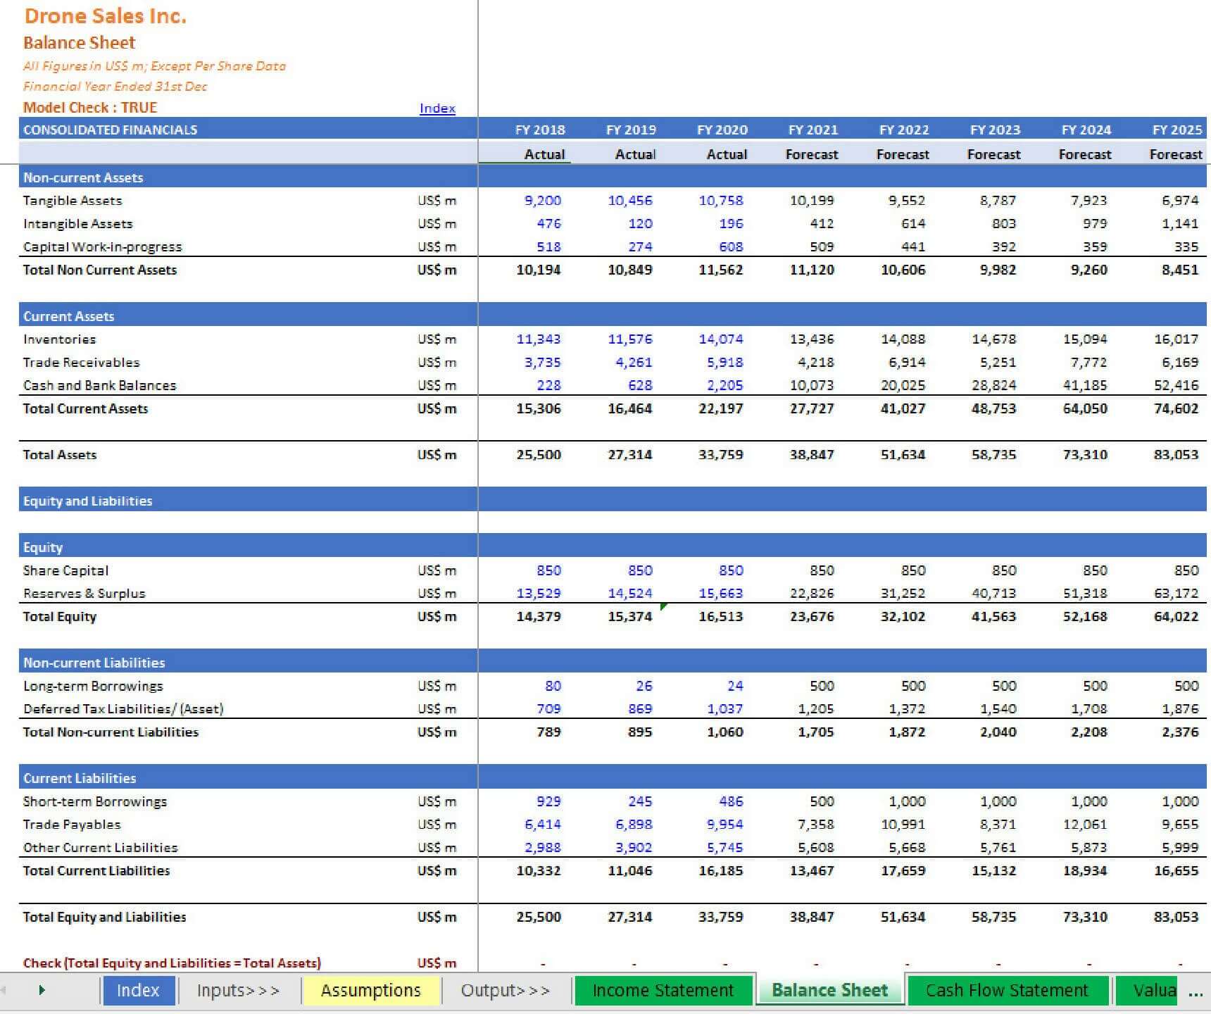Open the Assumptions sheet tab

[x=370, y=990]
